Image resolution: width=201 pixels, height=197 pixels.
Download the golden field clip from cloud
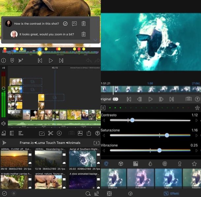tap(30, 163)
